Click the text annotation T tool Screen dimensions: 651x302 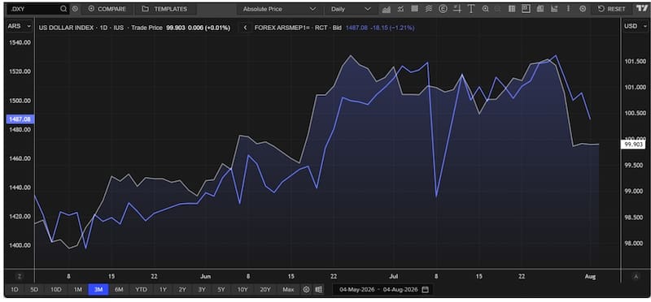coord(471,9)
